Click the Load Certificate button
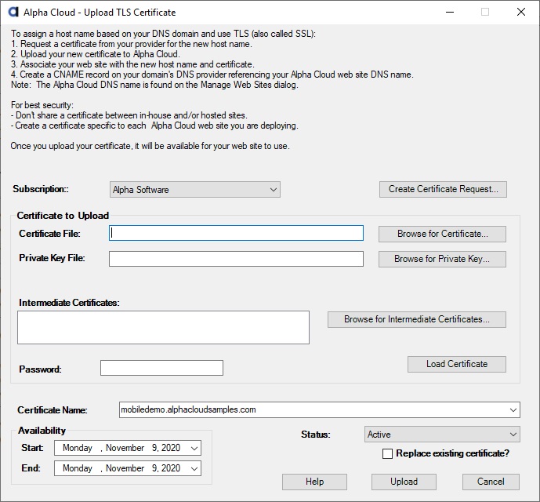Viewport: 540px width, 502px height. point(457,364)
